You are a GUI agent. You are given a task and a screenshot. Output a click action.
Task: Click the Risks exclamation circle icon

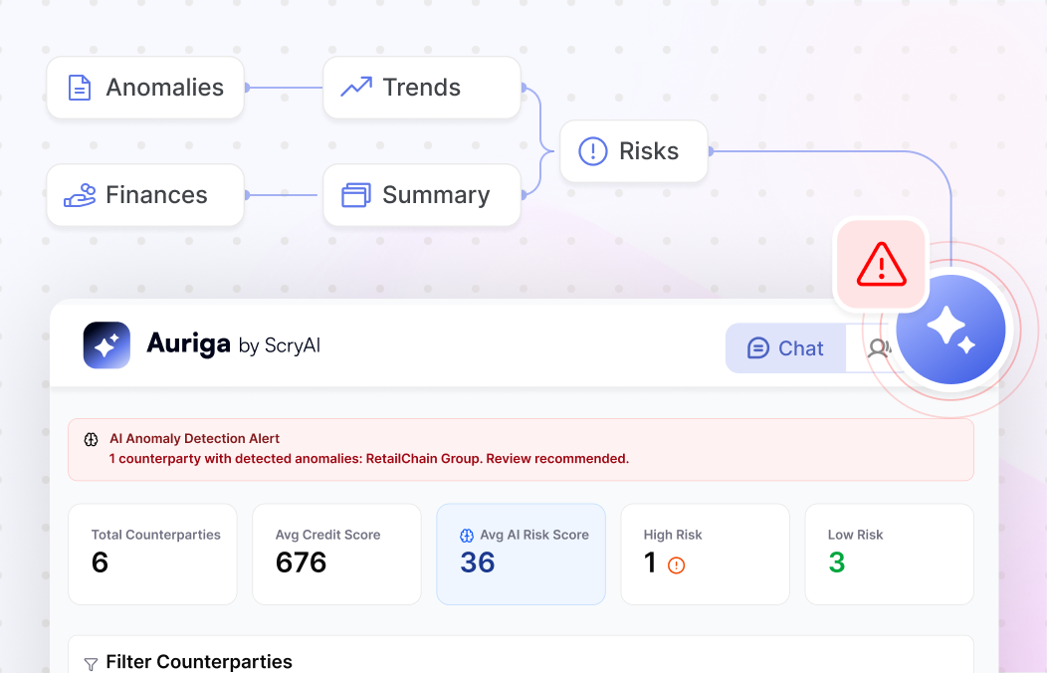coord(592,151)
